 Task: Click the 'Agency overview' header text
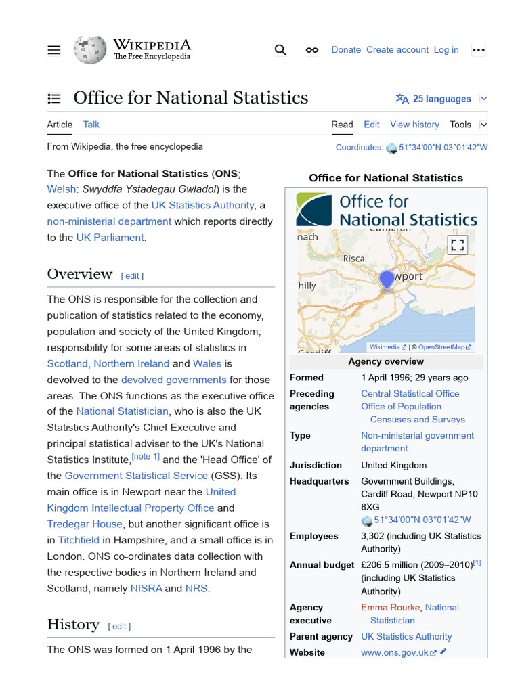point(386,361)
